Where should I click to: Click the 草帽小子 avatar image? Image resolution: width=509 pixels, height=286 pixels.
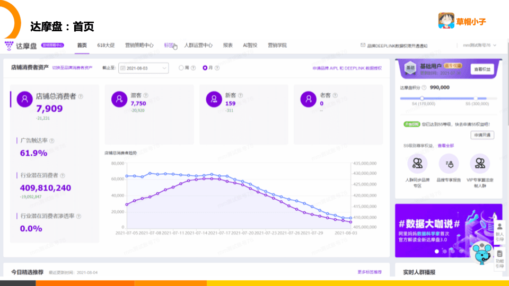[x=446, y=21]
